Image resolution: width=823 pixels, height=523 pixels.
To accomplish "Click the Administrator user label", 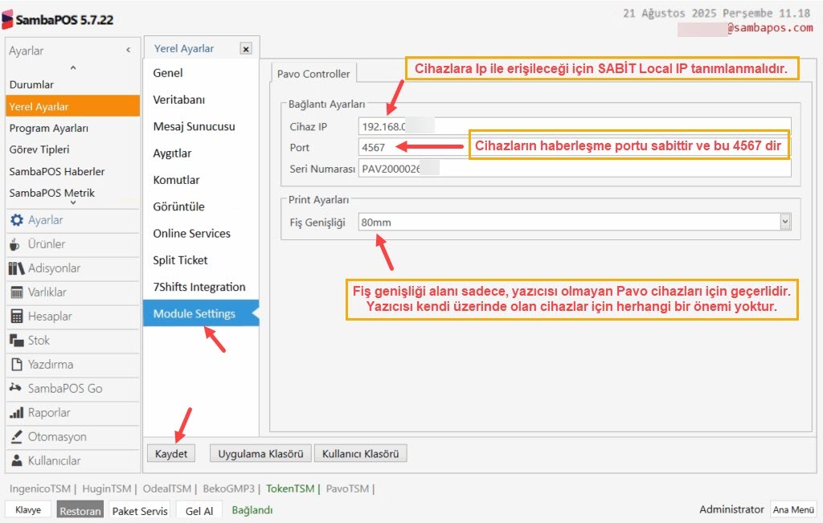I will (731, 509).
